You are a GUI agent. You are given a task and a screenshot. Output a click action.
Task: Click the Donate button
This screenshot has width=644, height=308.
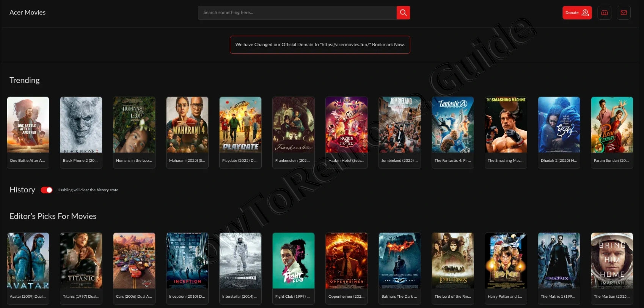[577, 13]
